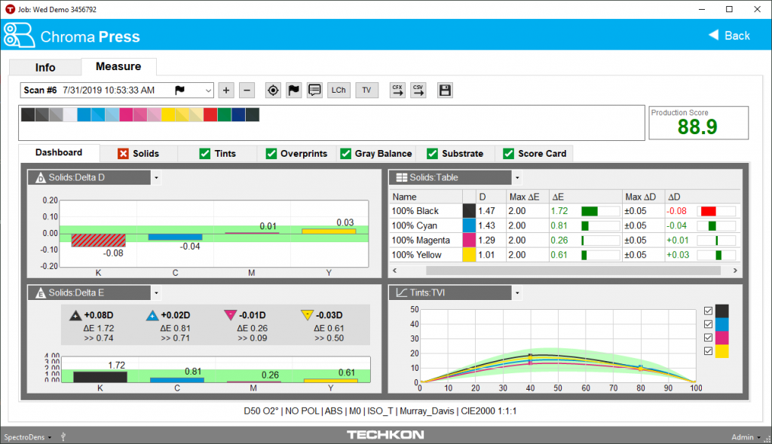Click the minus remove scan button

coord(247,90)
